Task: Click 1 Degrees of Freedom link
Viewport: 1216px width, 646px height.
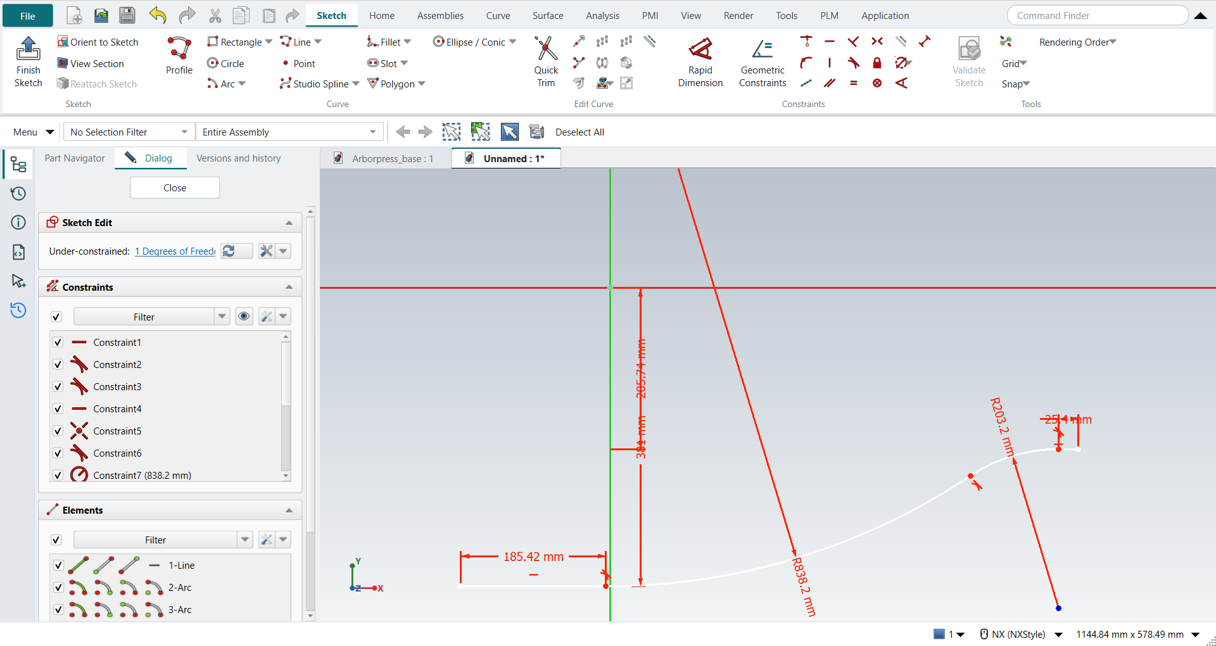Action: 175,251
